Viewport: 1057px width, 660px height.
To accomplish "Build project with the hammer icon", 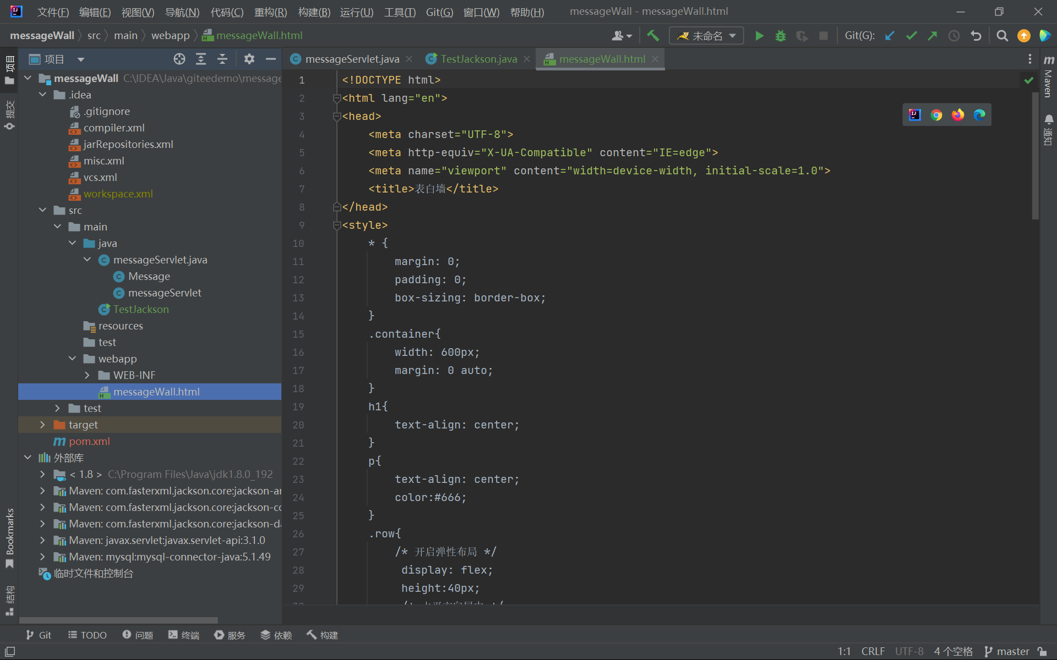I will pos(653,36).
